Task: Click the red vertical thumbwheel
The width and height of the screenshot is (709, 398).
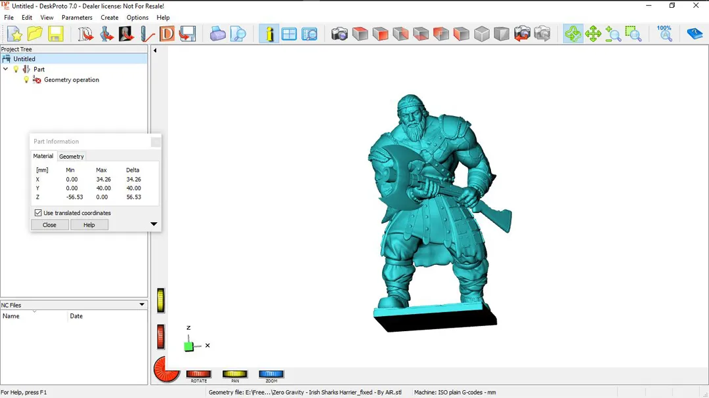Action: (x=161, y=336)
